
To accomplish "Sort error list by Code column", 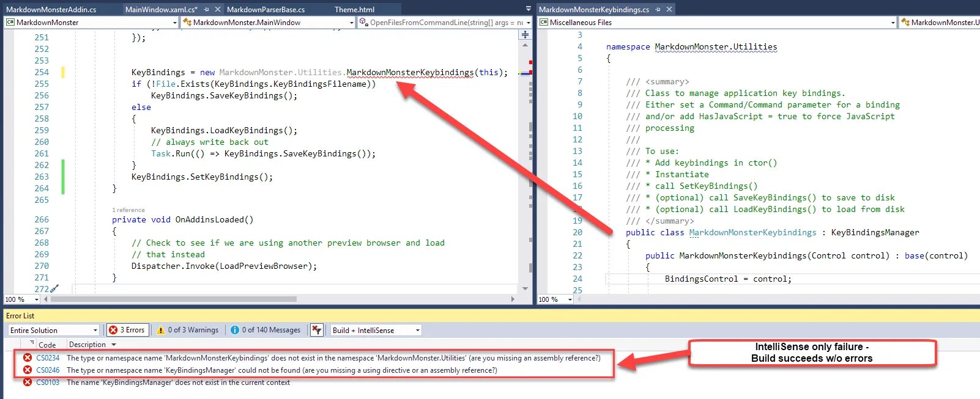I will 47,345.
